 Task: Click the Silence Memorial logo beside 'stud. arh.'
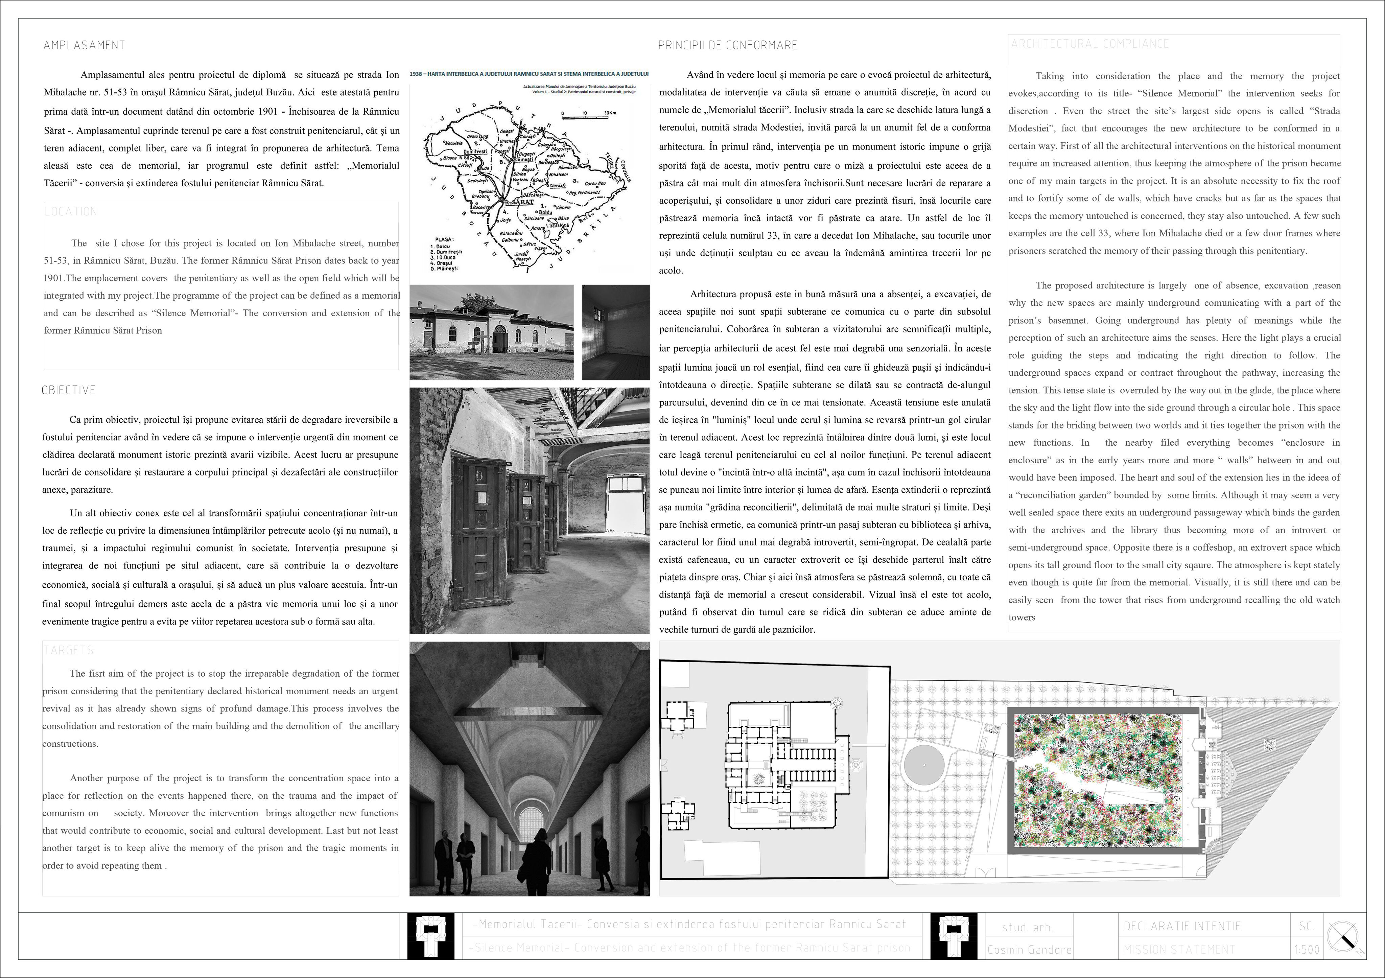coord(954,936)
